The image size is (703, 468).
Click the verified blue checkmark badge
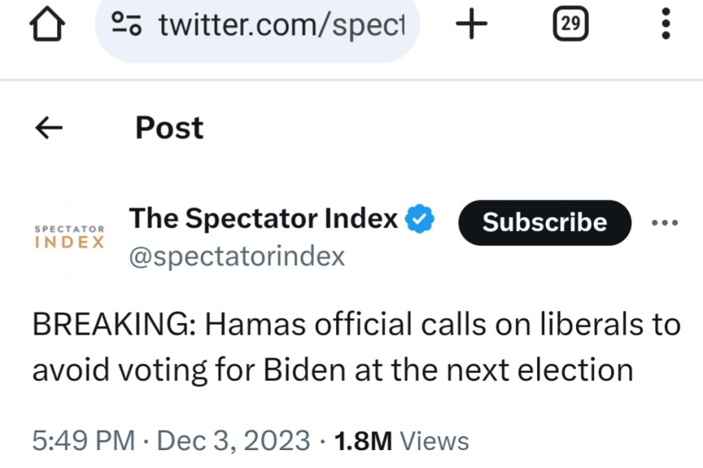point(419,219)
